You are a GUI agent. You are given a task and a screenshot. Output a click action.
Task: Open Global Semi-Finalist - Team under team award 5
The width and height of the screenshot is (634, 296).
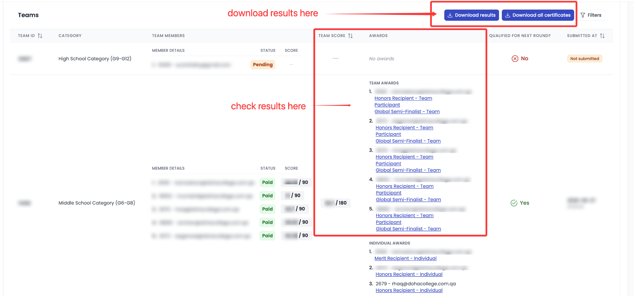[x=408, y=229]
